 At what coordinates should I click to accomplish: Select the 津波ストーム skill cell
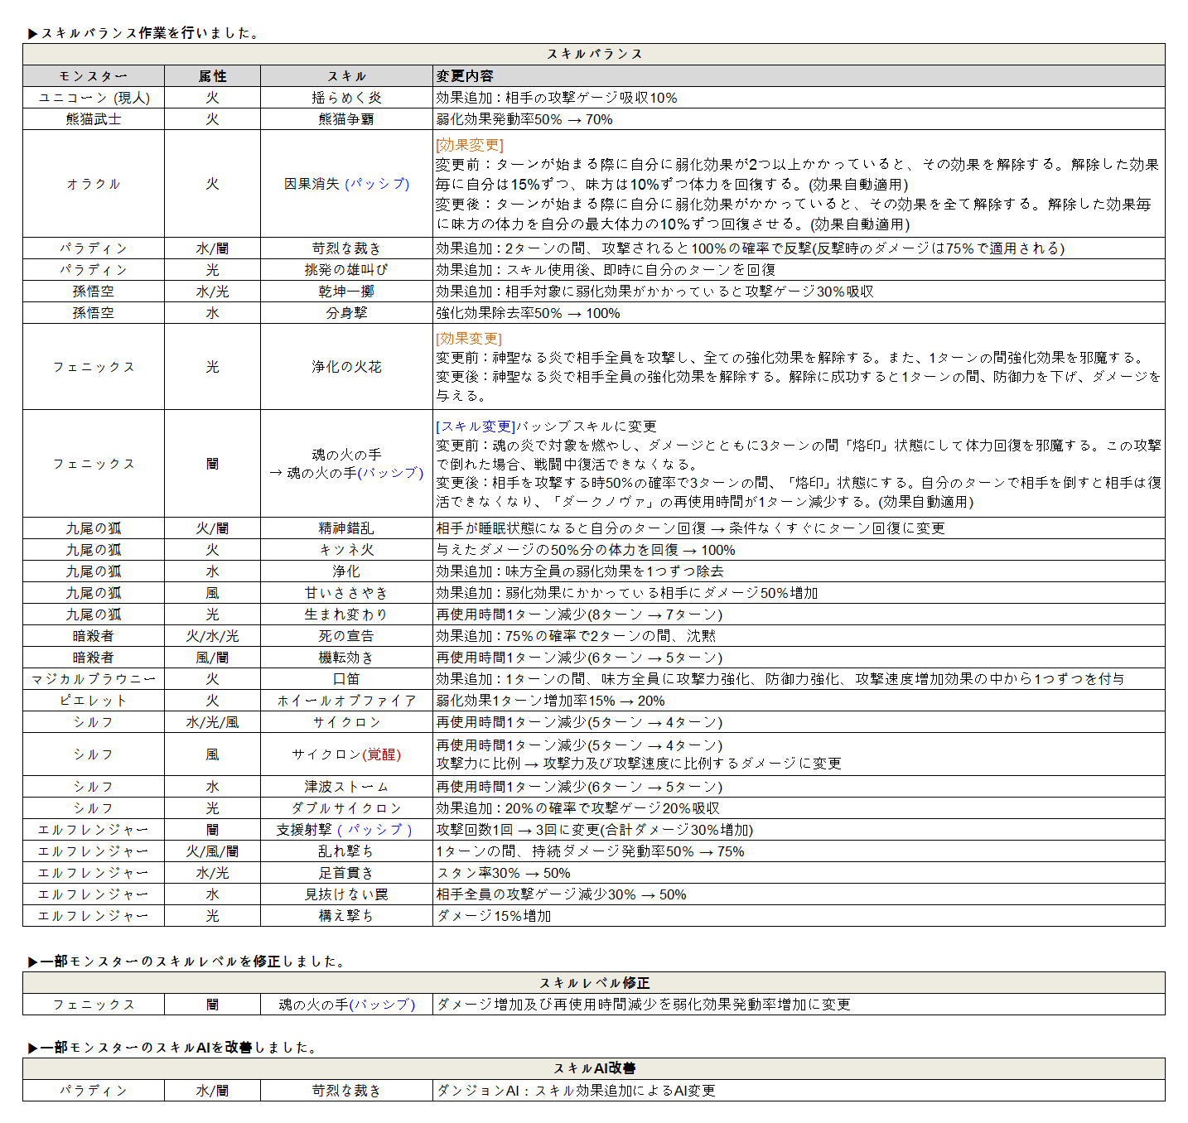(346, 787)
